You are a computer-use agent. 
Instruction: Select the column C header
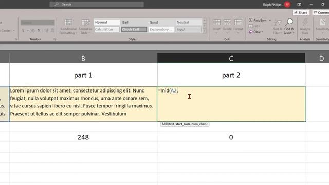point(231,58)
